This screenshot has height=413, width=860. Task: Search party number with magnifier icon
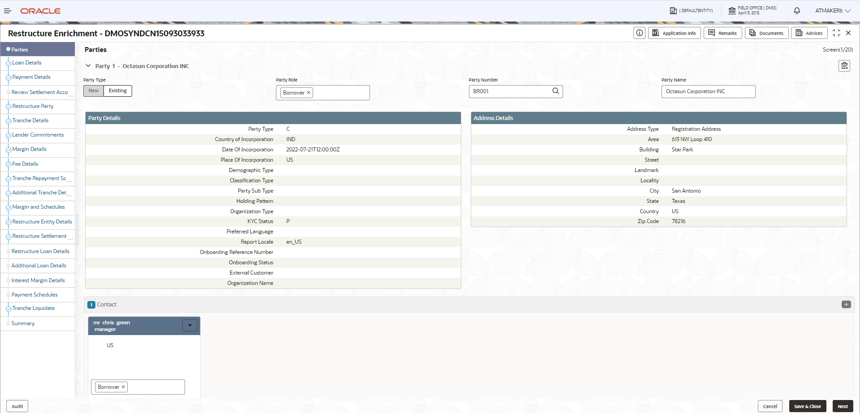pyautogui.click(x=555, y=91)
